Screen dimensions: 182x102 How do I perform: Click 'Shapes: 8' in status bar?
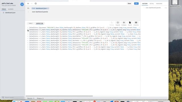pos(40,98)
